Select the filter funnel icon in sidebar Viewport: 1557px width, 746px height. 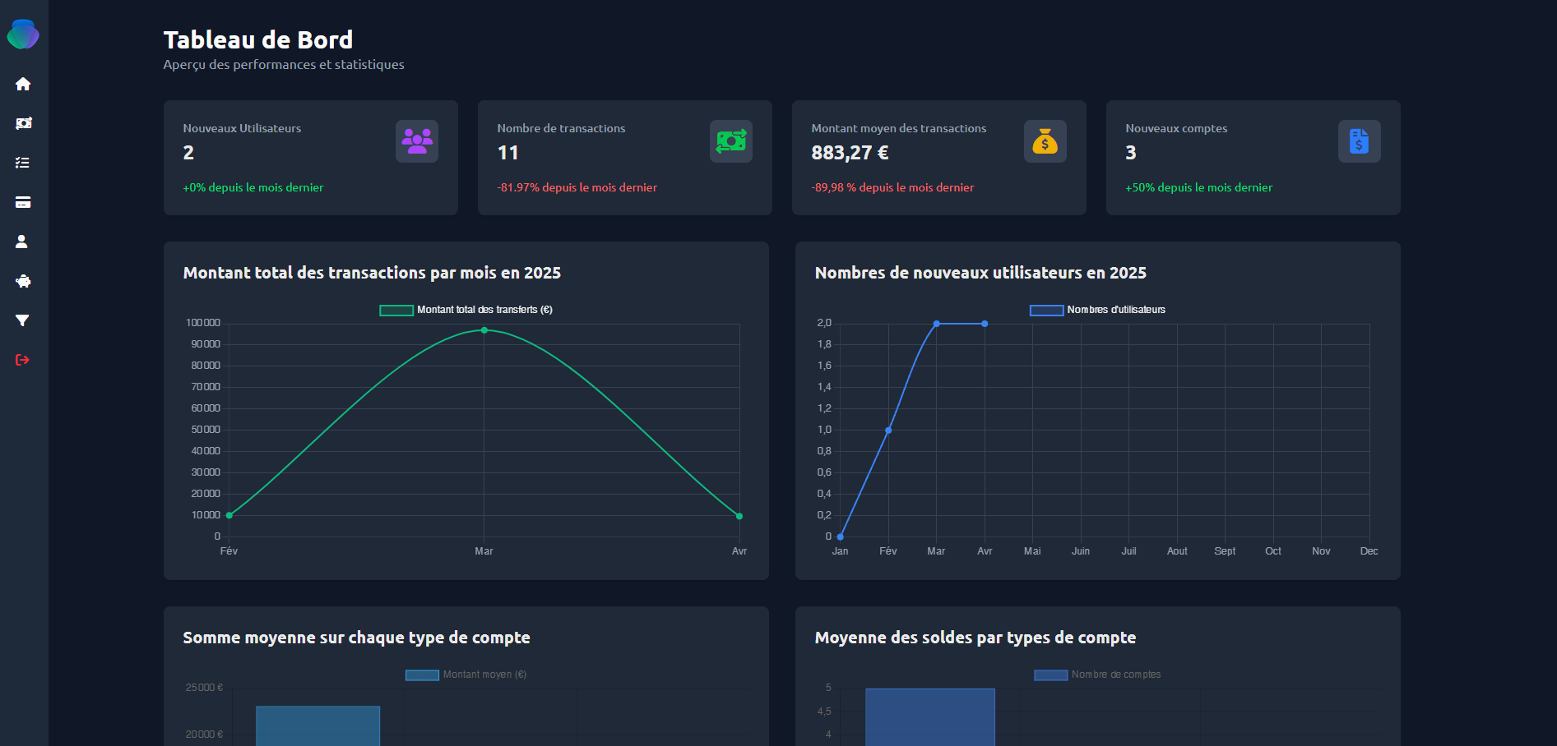[x=23, y=320]
